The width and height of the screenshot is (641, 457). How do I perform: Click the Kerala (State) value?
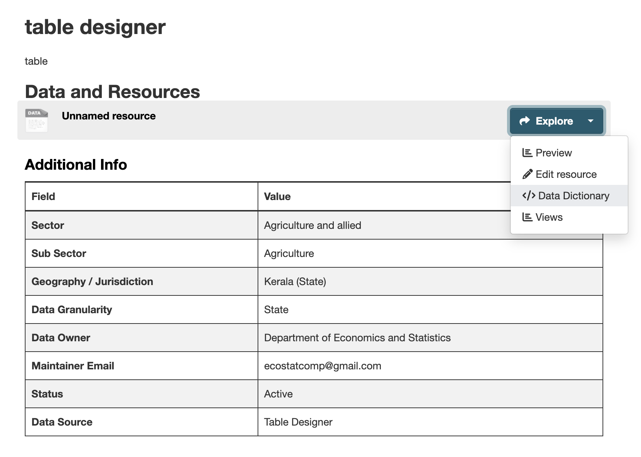click(x=295, y=281)
